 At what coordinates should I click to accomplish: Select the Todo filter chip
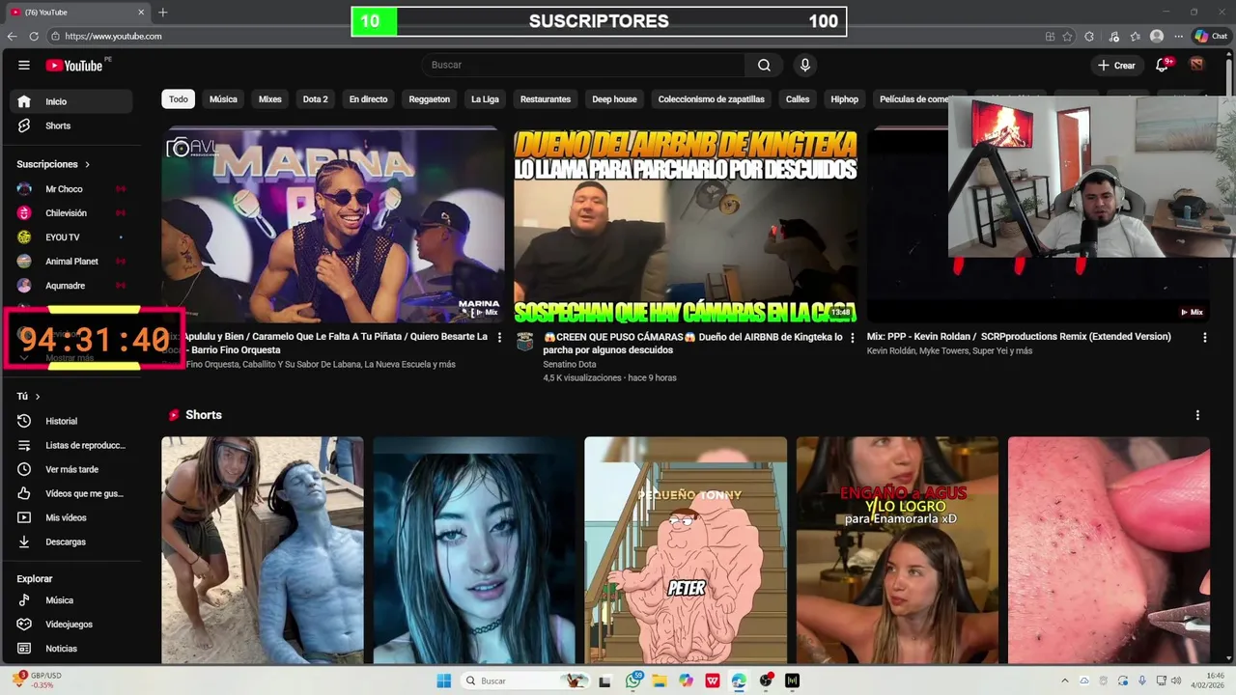(179, 99)
